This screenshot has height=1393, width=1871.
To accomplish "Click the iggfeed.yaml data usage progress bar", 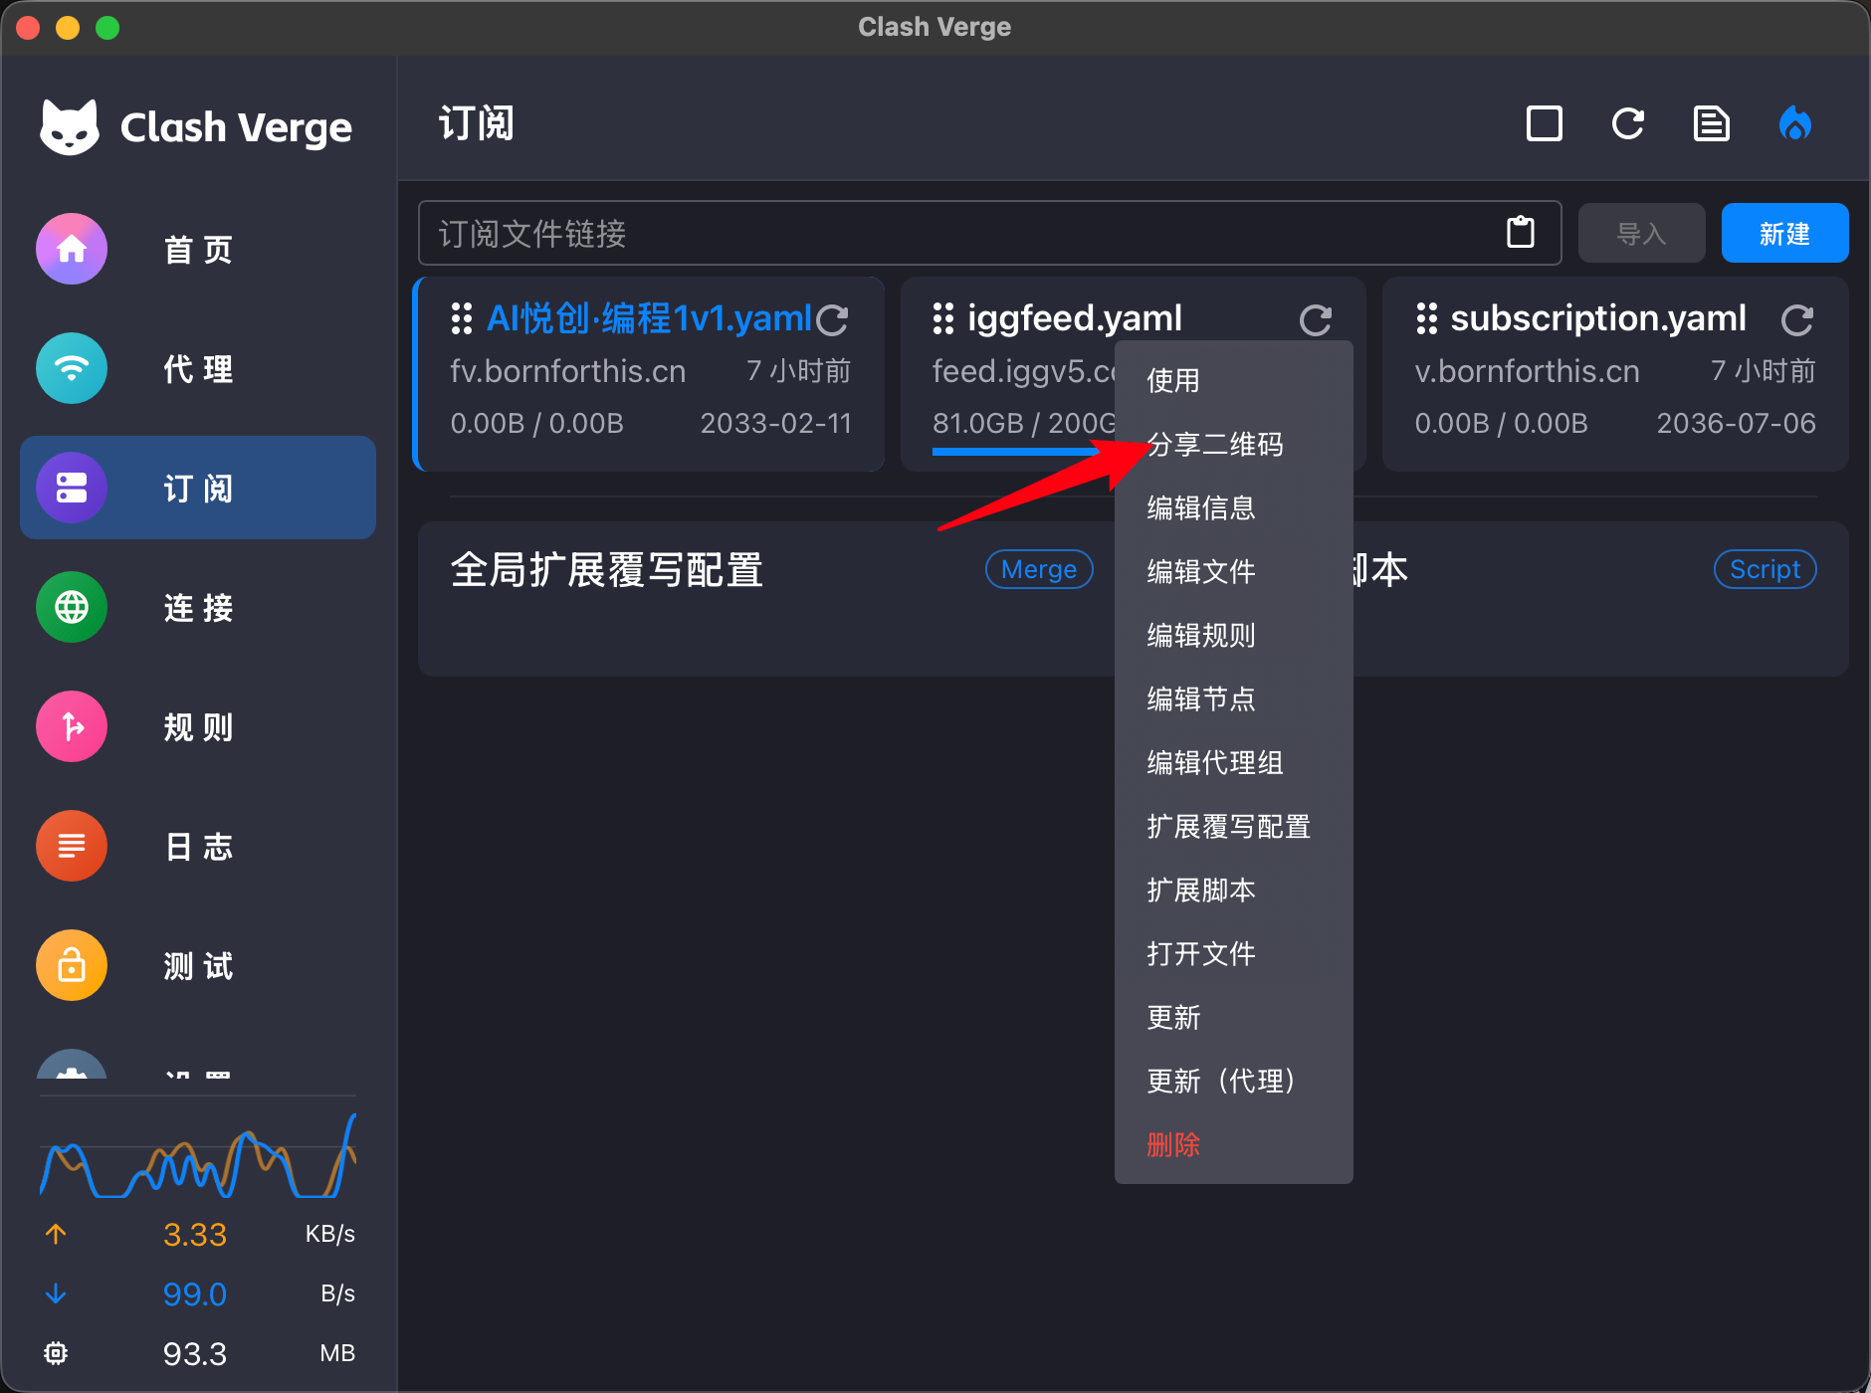I will click(x=1023, y=452).
